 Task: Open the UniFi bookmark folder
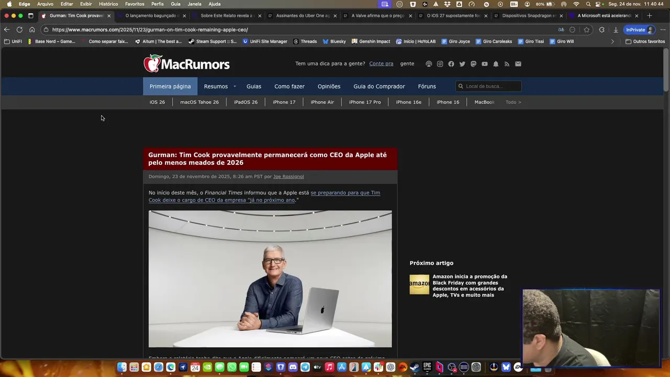pos(13,41)
